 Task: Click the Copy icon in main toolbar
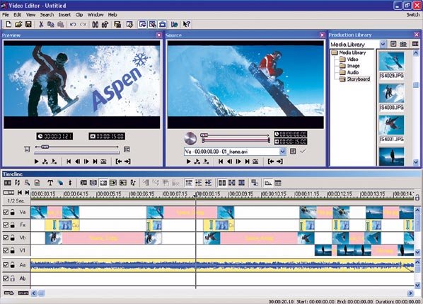coord(50,24)
